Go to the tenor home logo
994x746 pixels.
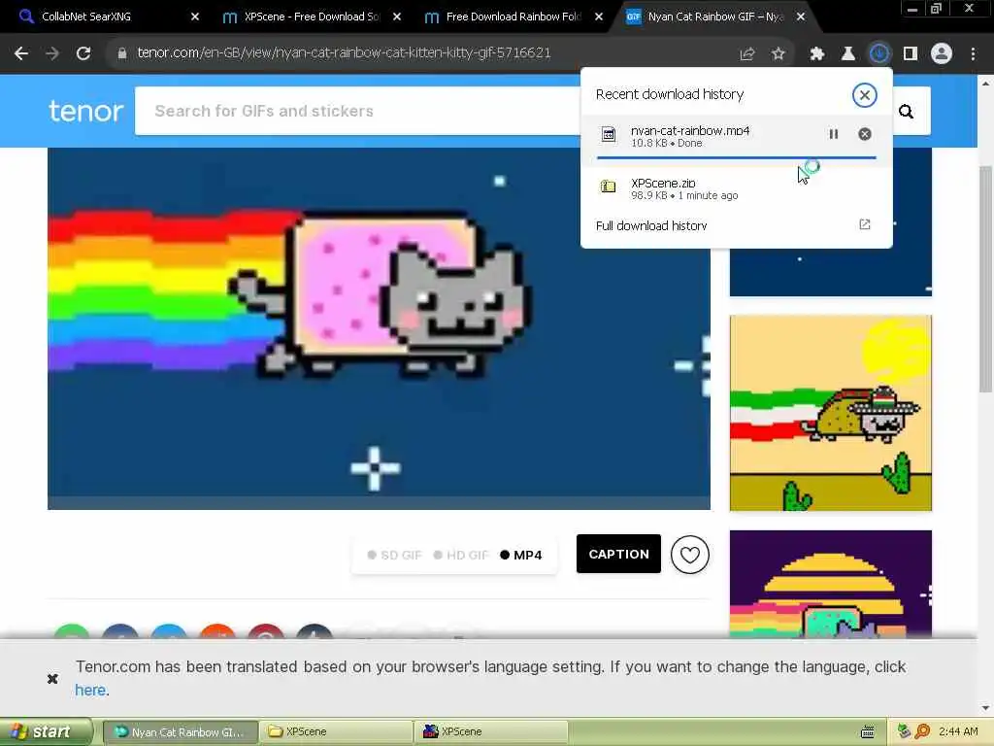pos(86,111)
